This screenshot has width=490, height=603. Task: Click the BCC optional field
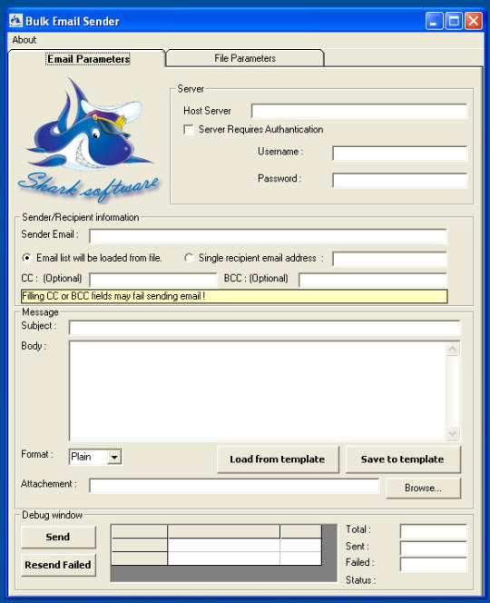coord(373,280)
